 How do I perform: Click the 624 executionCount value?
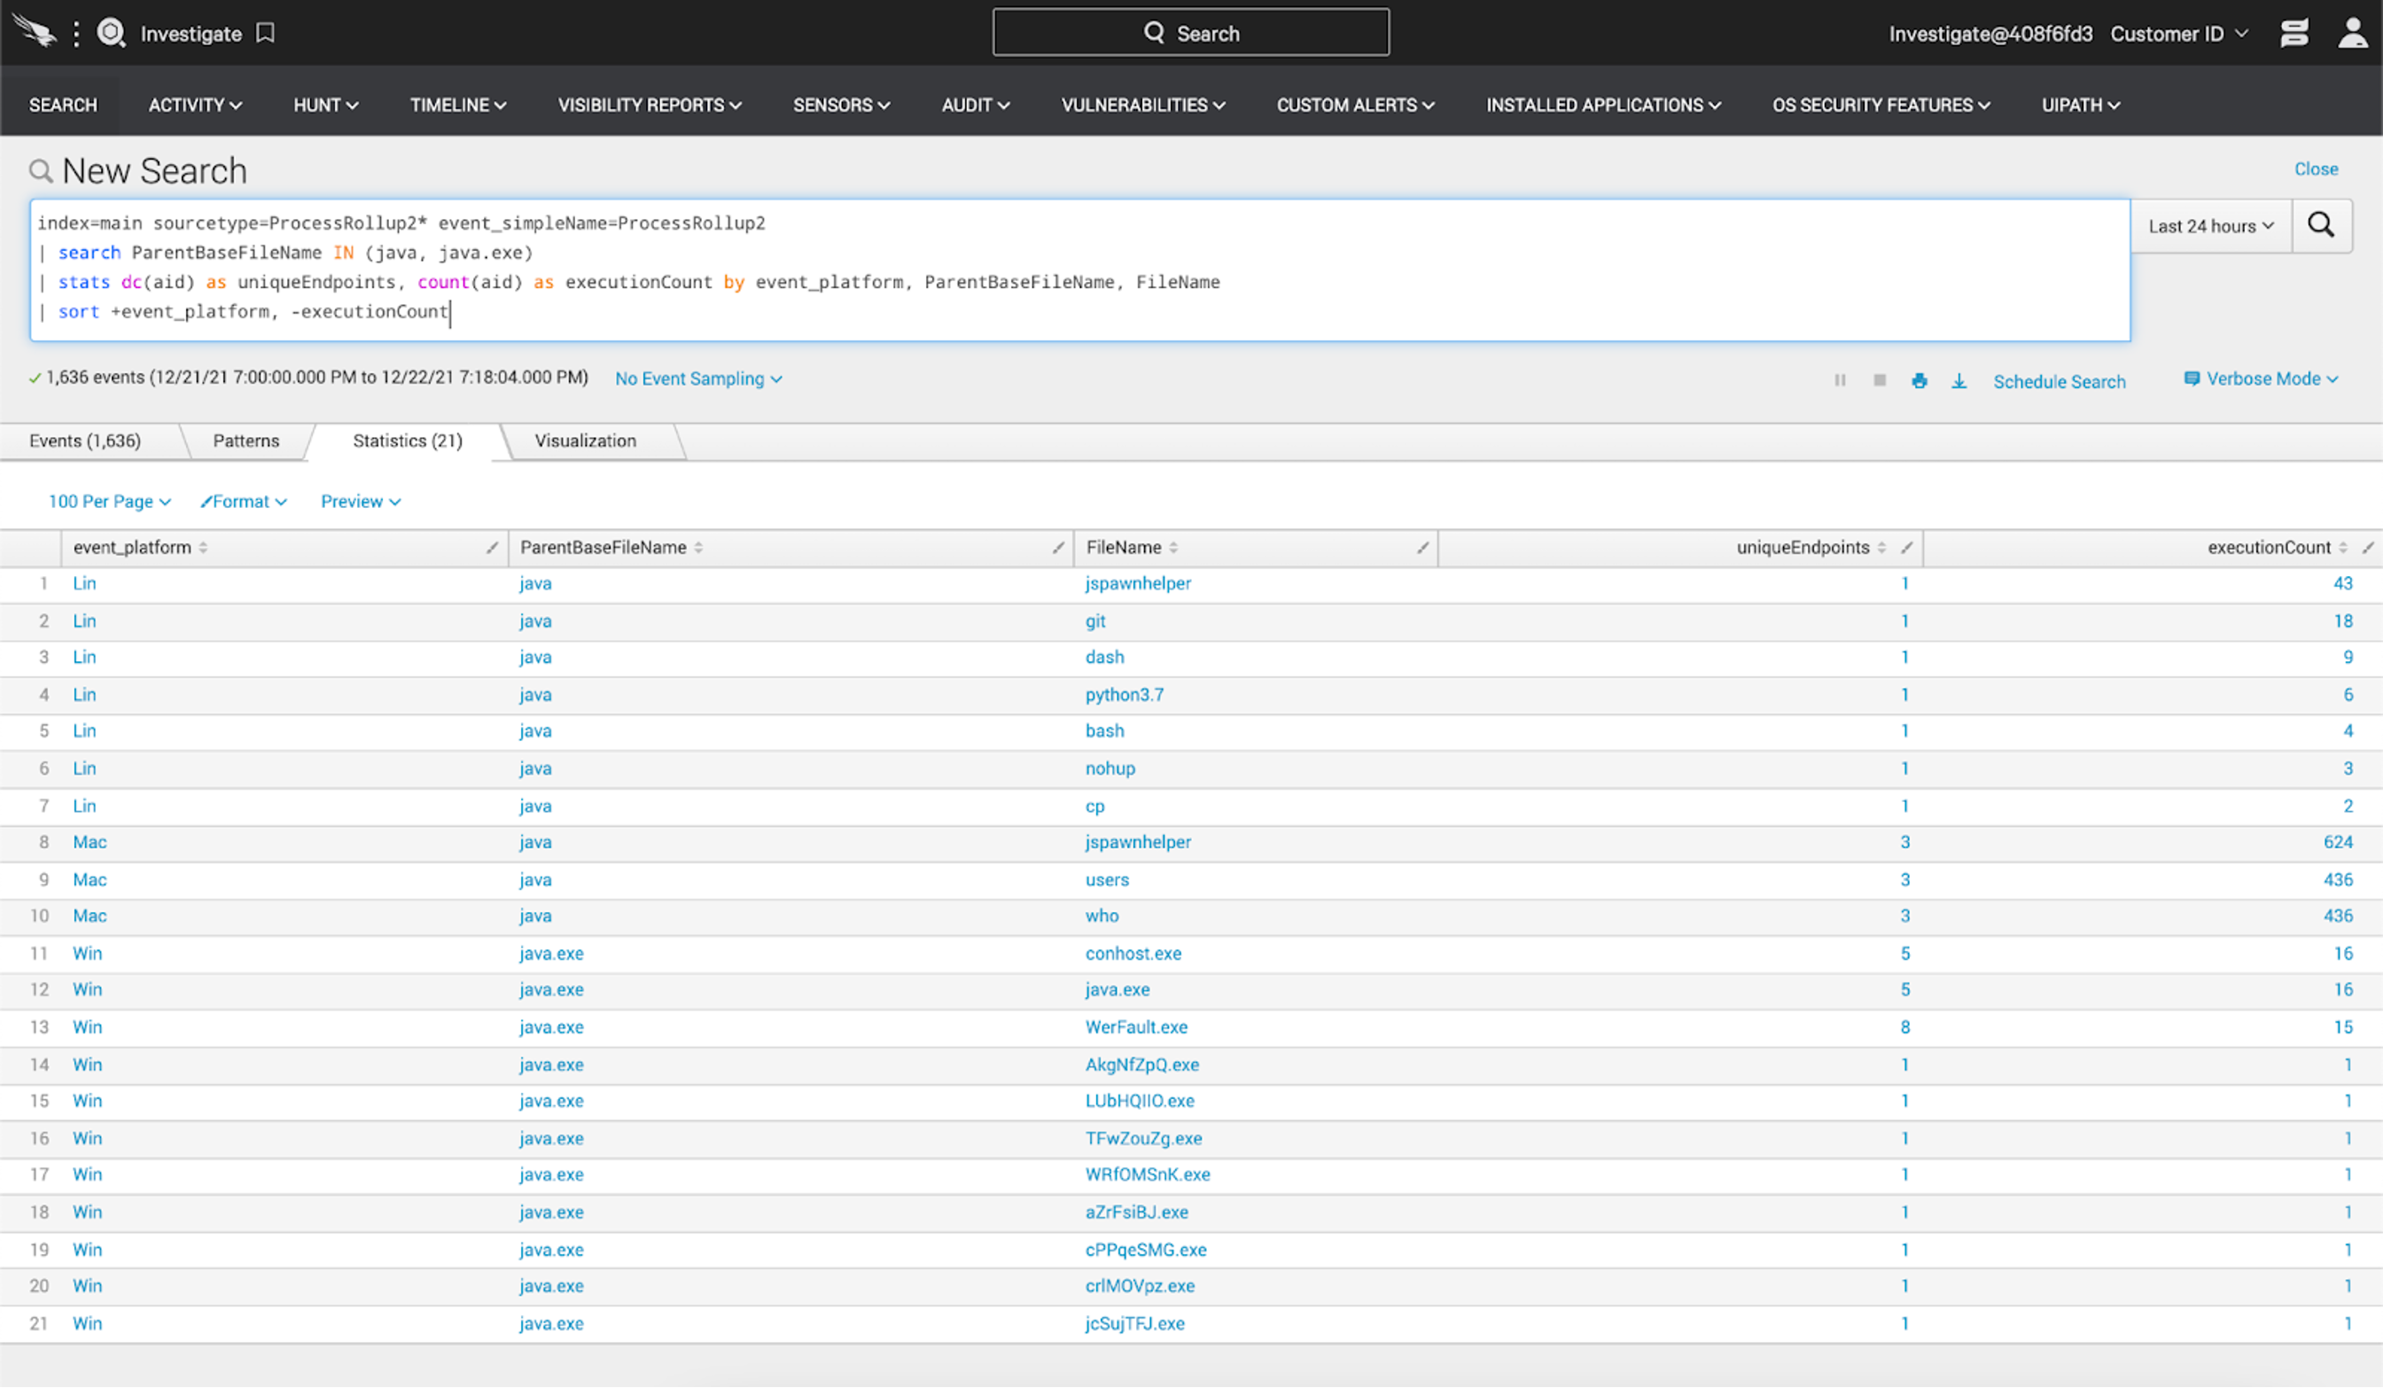point(2338,841)
